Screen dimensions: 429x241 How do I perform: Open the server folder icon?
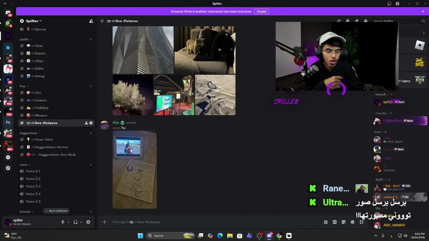[x=8, y=48]
